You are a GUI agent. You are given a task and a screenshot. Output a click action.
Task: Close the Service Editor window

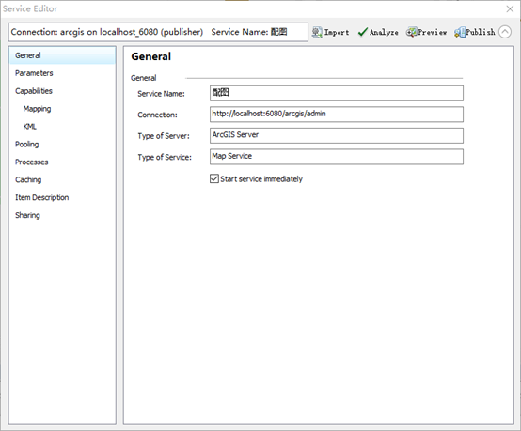[x=510, y=9]
